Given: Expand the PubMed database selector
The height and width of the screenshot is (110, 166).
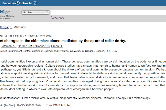Looking at the screenshot, I should pos(35,12).
